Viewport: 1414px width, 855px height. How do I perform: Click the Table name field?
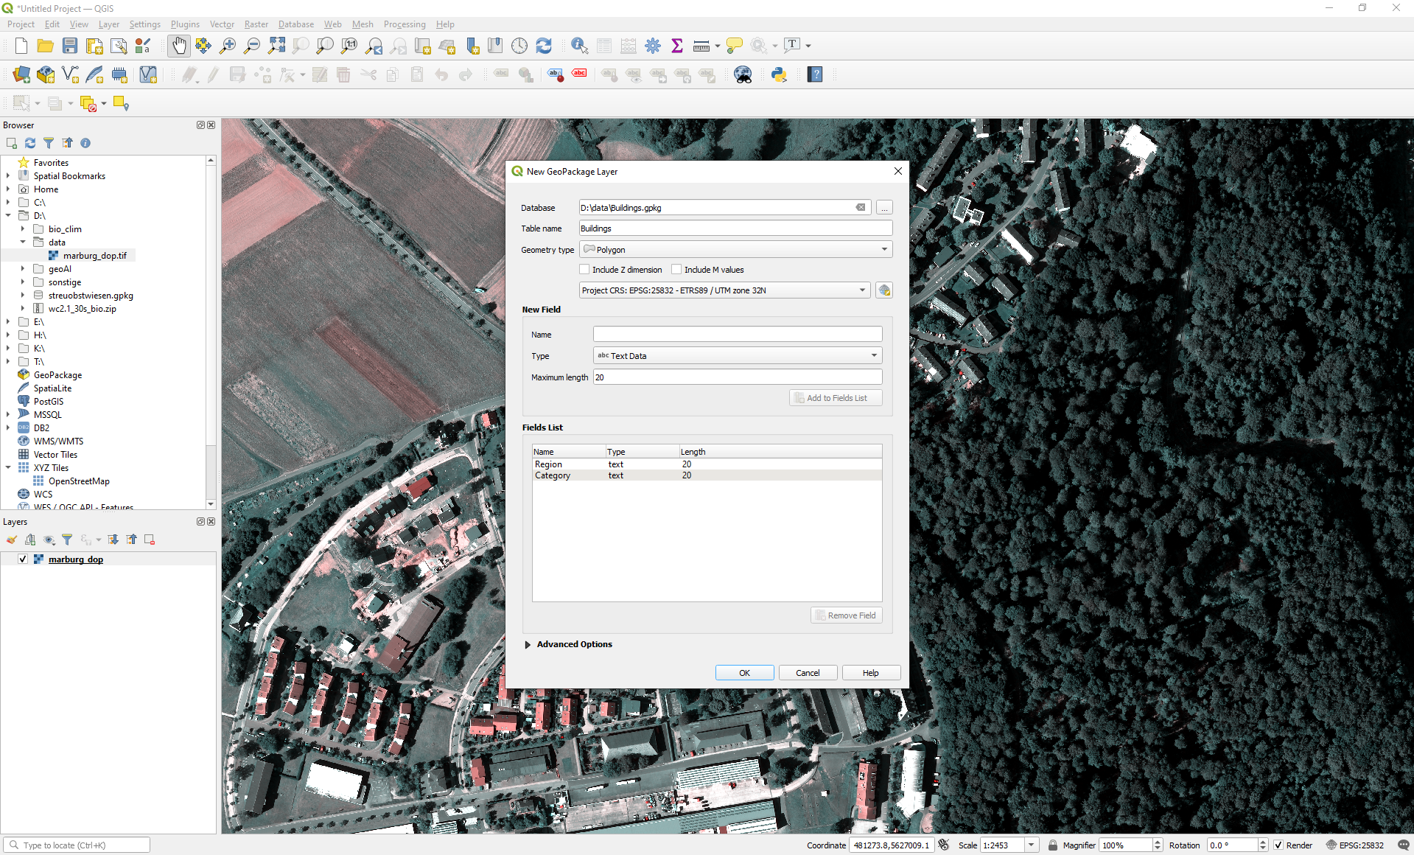[736, 228]
